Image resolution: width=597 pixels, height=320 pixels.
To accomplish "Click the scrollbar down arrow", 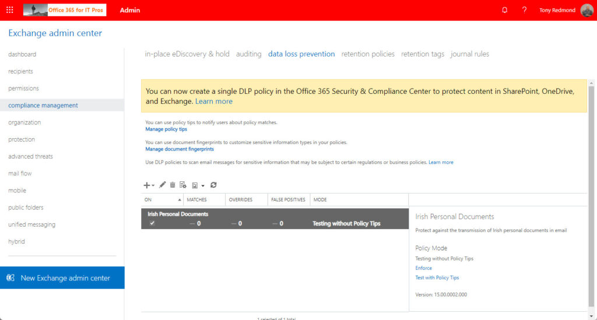I will tap(591, 316).
